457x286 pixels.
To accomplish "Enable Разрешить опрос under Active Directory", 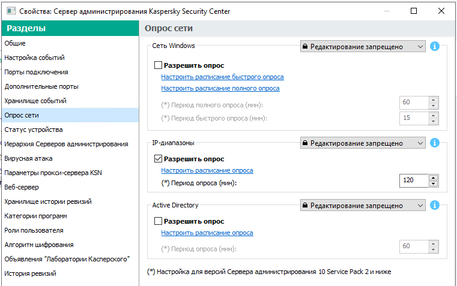I will [x=158, y=221].
